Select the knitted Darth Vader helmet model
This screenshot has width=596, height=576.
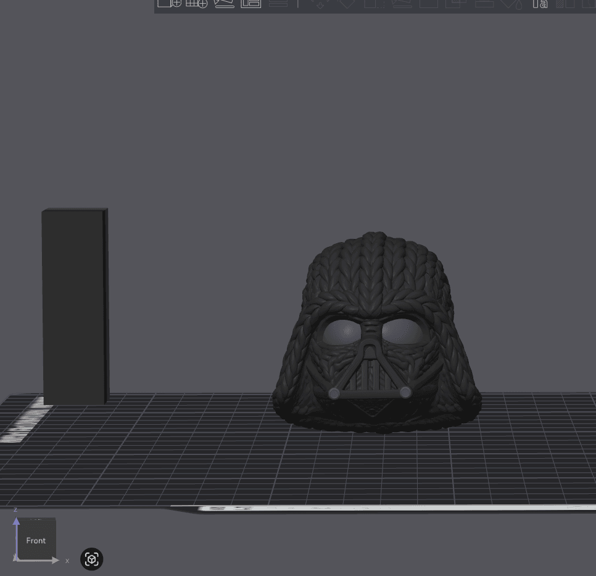click(x=378, y=333)
